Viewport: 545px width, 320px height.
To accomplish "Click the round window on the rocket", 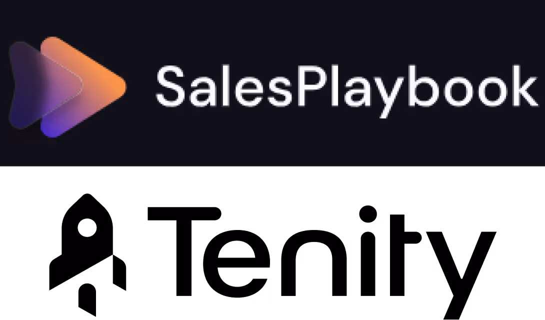I will click(x=87, y=227).
